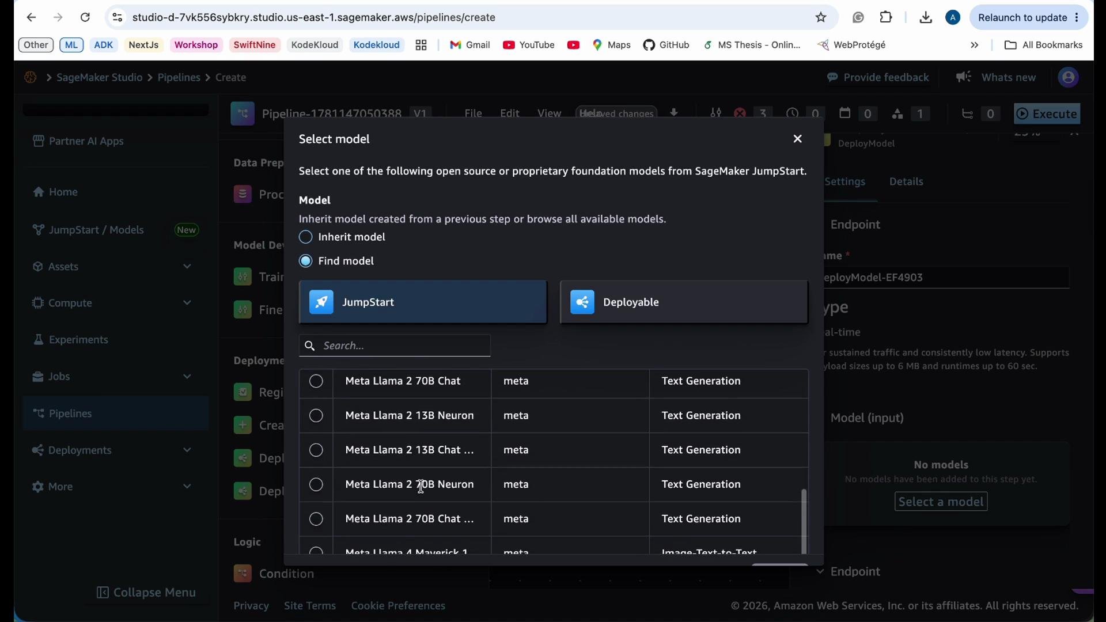Click the SageMaker Studio breadcrumb
1106x622 pixels.
coord(100,77)
